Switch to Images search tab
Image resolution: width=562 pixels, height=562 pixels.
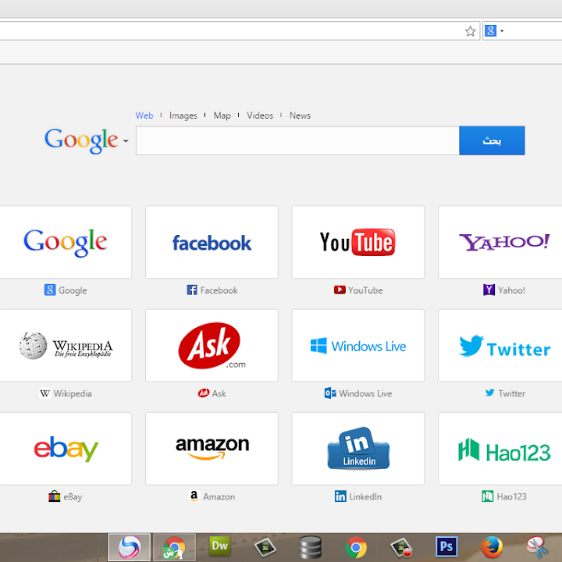pyautogui.click(x=183, y=116)
